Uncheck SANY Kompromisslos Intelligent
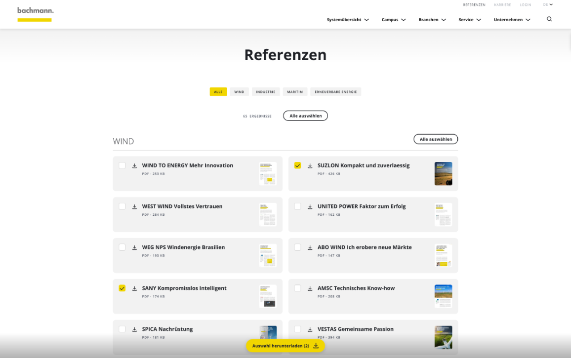Viewport: 571px width, 358px height. [x=122, y=288]
